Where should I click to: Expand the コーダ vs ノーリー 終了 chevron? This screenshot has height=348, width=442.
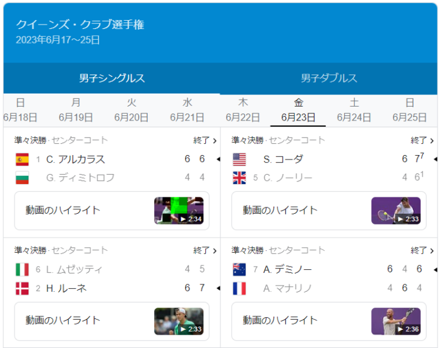[x=422, y=141]
